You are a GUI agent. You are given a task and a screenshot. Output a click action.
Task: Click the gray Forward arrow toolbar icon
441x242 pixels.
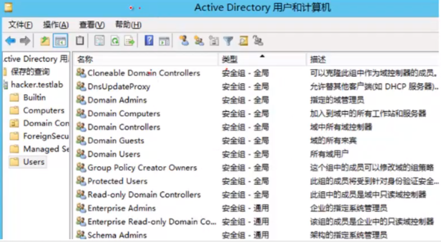[x=25, y=41]
